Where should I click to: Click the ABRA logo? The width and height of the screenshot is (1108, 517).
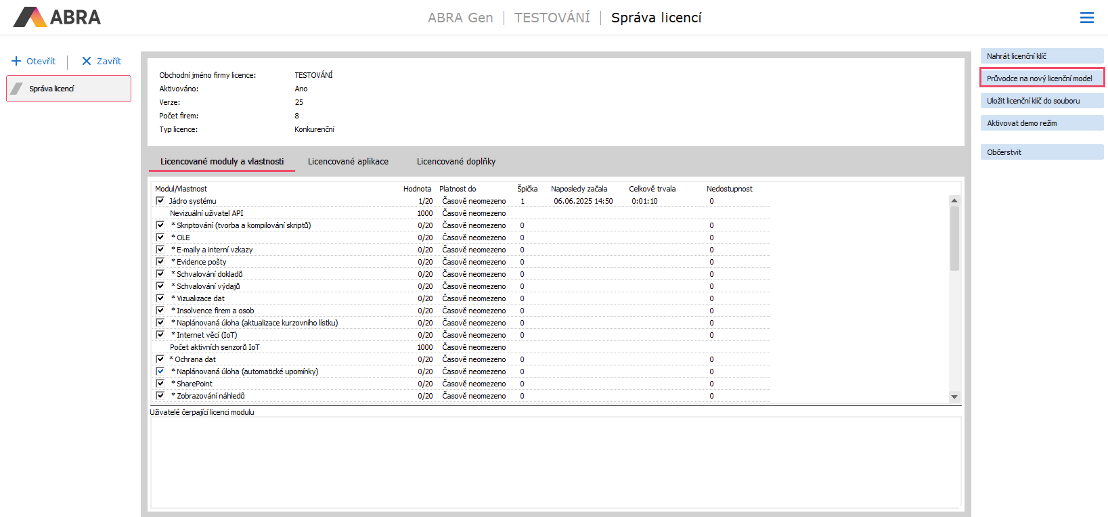point(57,17)
